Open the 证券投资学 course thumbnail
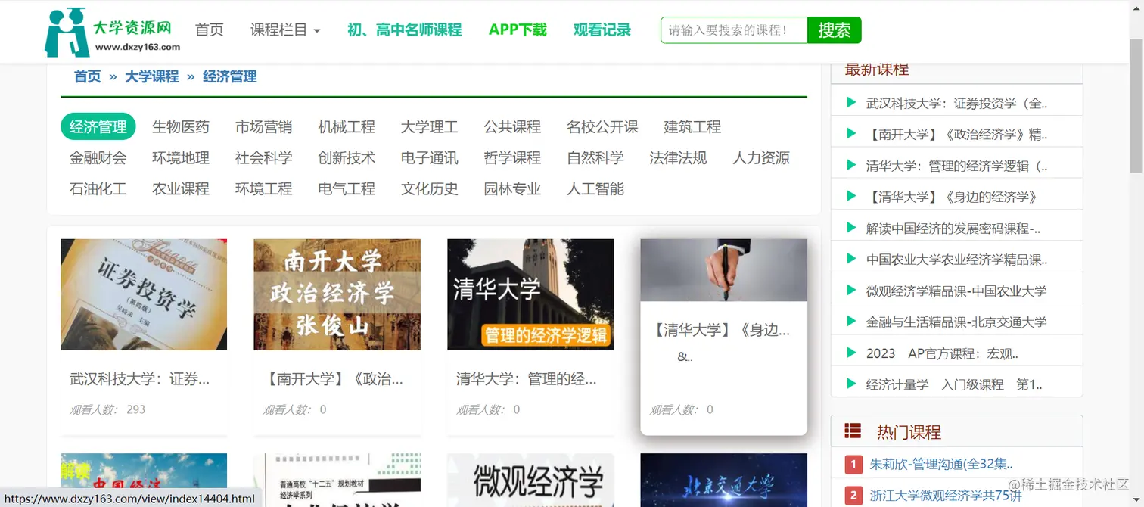This screenshot has width=1144, height=507. point(144,294)
